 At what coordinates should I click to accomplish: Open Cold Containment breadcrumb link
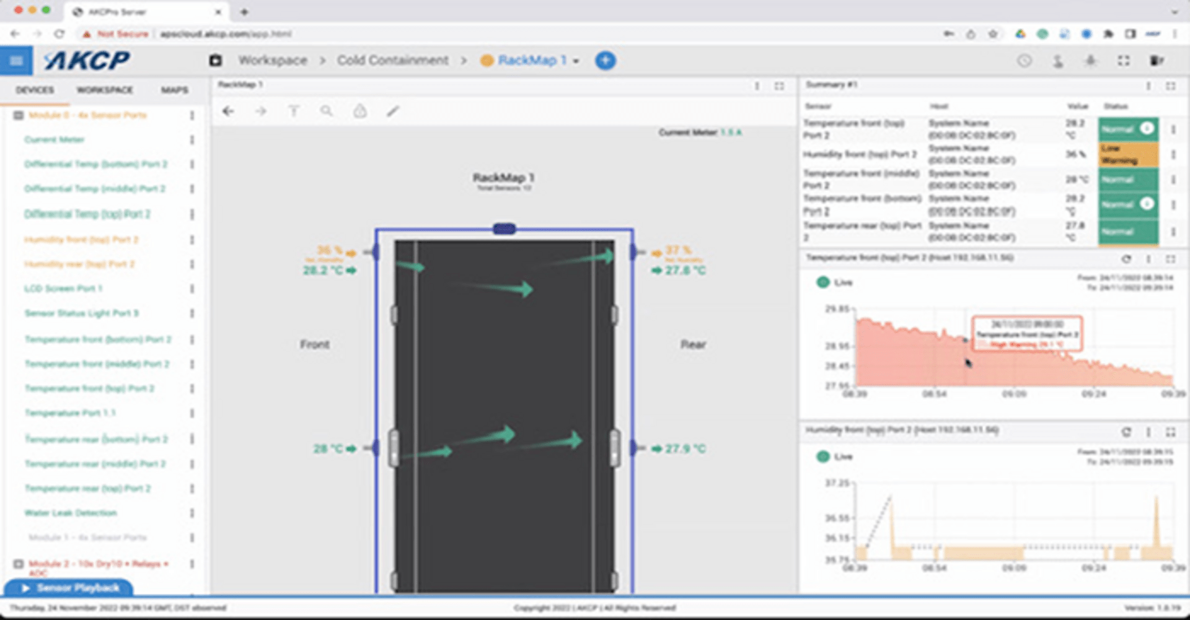(392, 60)
